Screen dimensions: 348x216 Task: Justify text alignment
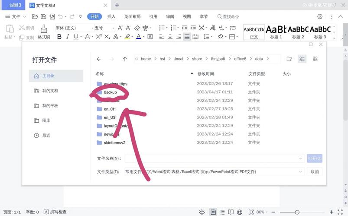pos(187,37)
